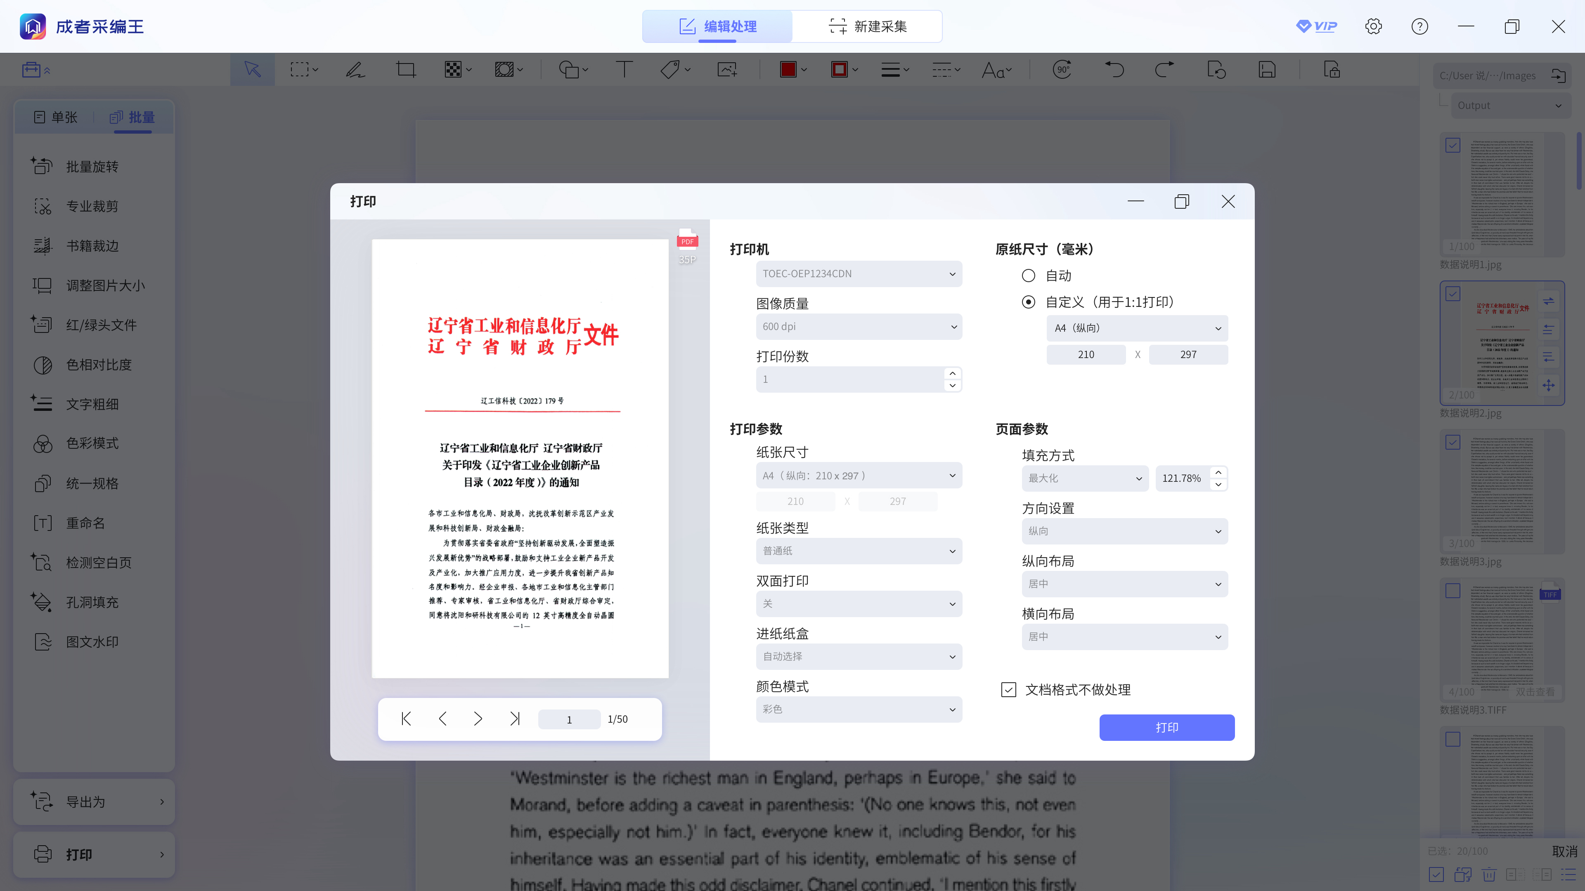Viewport: 1585px width, 891px height.
Task: Redo the last edit
Action: [1165, 69]
